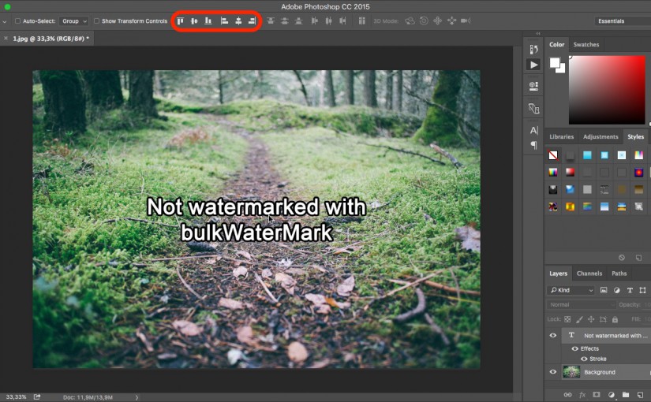Align left edges of layers

(x=224, y=20)
